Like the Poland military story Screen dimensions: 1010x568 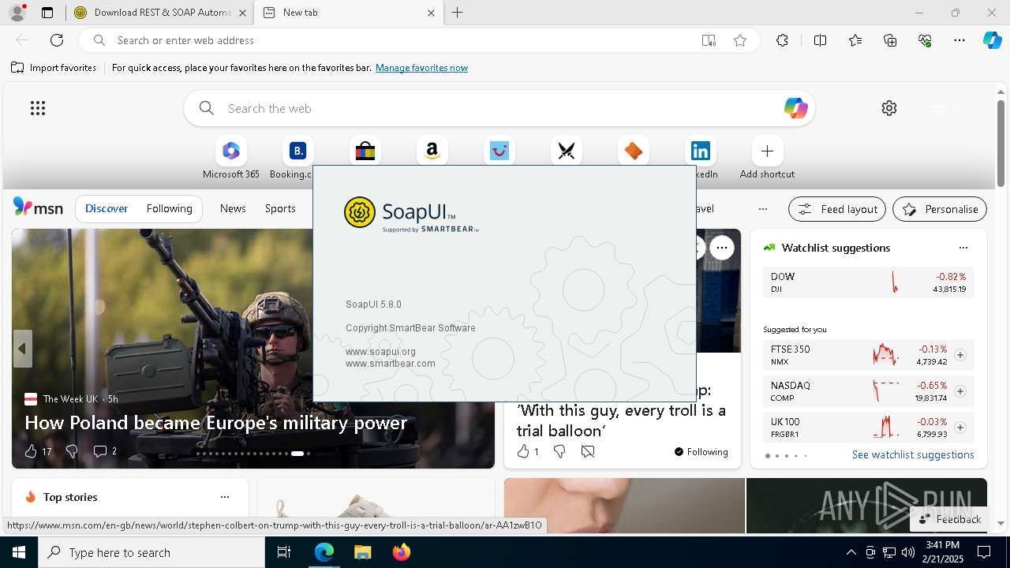31,451
